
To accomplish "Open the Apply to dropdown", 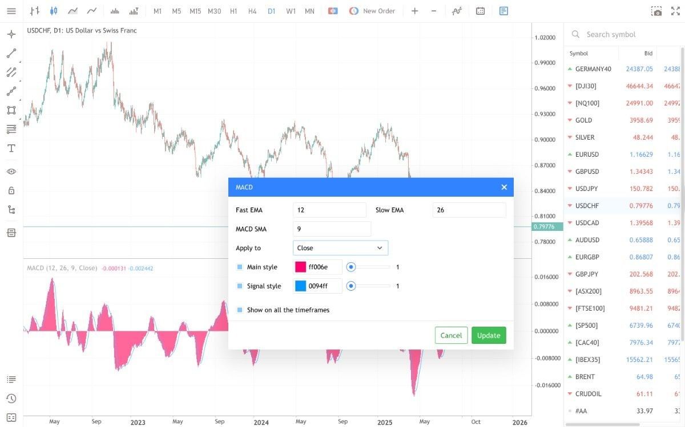I will tap(340, 248).
